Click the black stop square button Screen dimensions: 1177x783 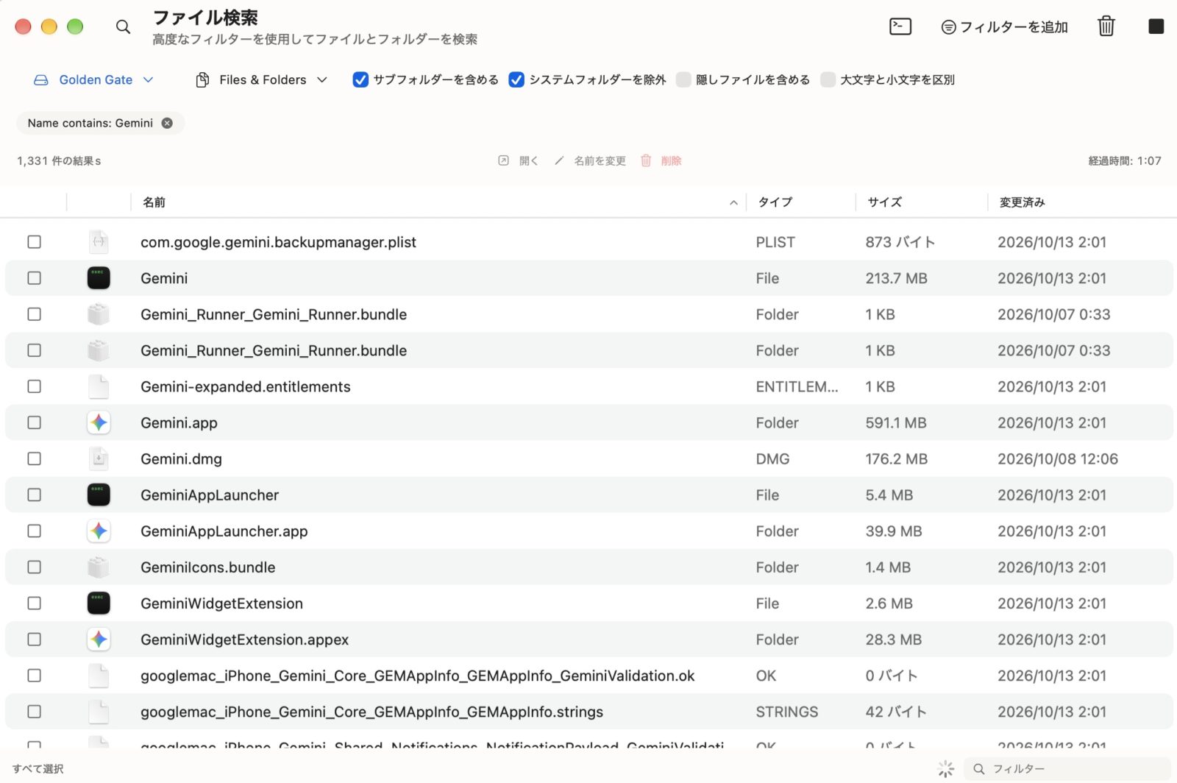pos(1156,26)
